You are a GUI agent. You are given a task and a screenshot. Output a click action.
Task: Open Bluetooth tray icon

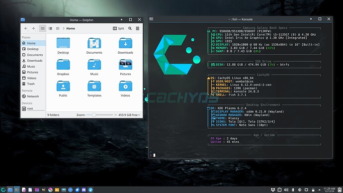point(293,190)
